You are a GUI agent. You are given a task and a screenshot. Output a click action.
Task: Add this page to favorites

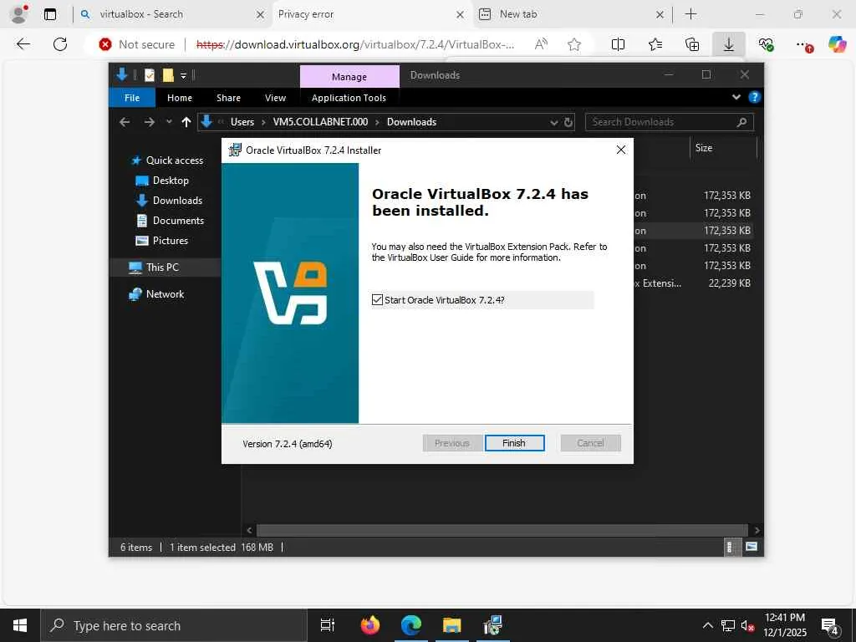(x=573, y=44)
